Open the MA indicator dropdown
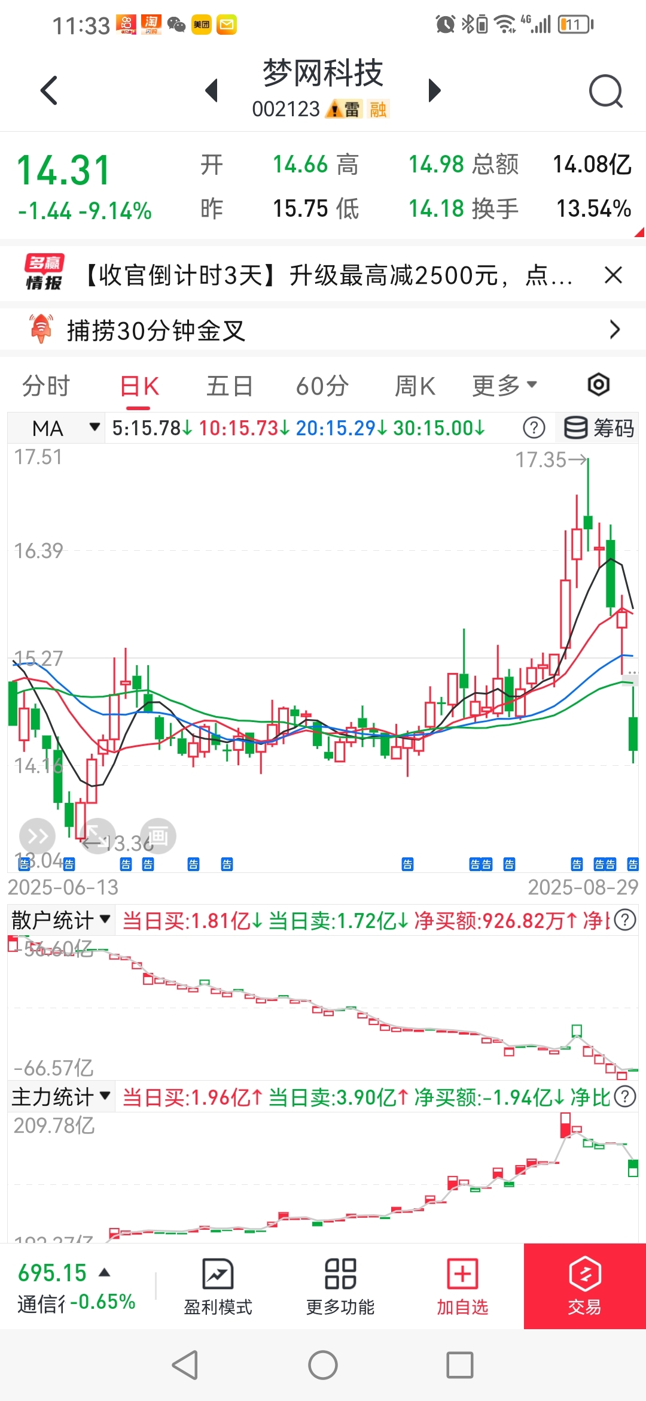The height and width of the screenshot is (1401, 646). point(57,428)
